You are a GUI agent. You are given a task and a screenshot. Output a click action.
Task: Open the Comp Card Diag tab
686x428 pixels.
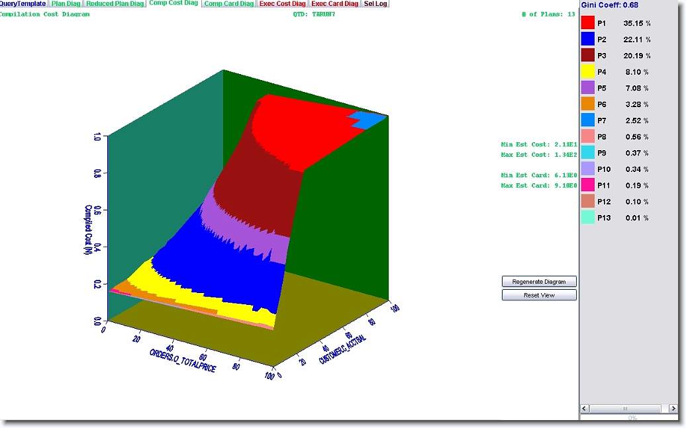[228, 4]
